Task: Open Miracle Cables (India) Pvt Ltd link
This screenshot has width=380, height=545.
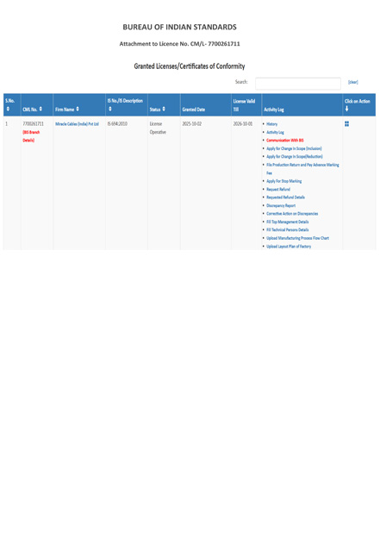Action: point(77,123)
